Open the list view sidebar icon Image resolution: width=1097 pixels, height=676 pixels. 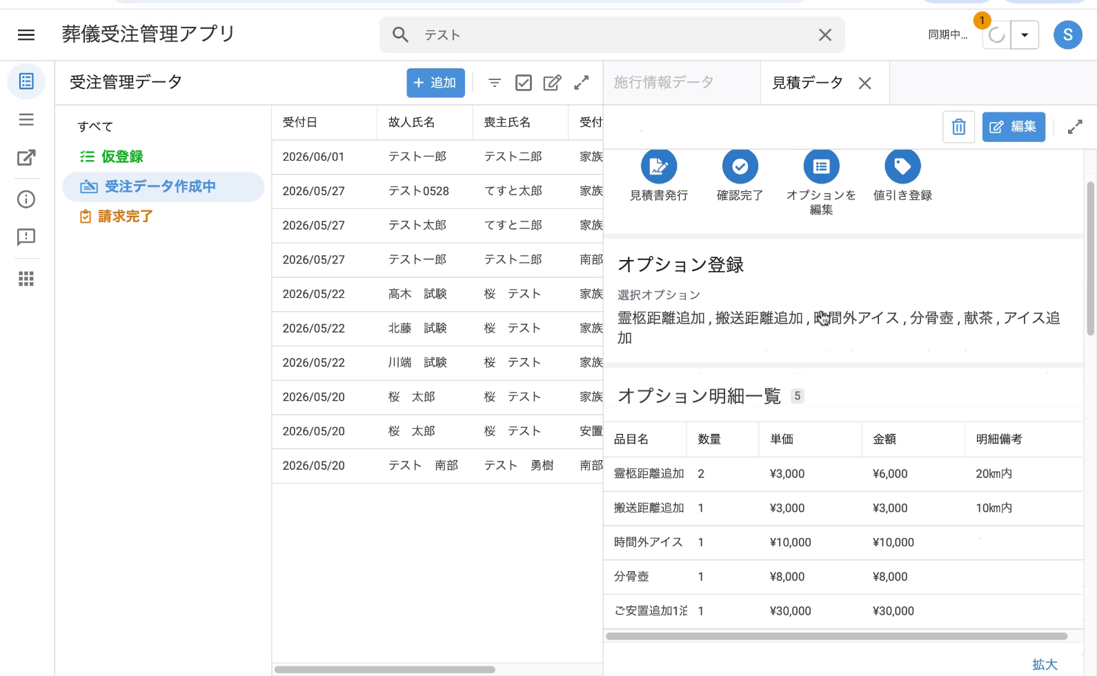[x=26, y=120]
